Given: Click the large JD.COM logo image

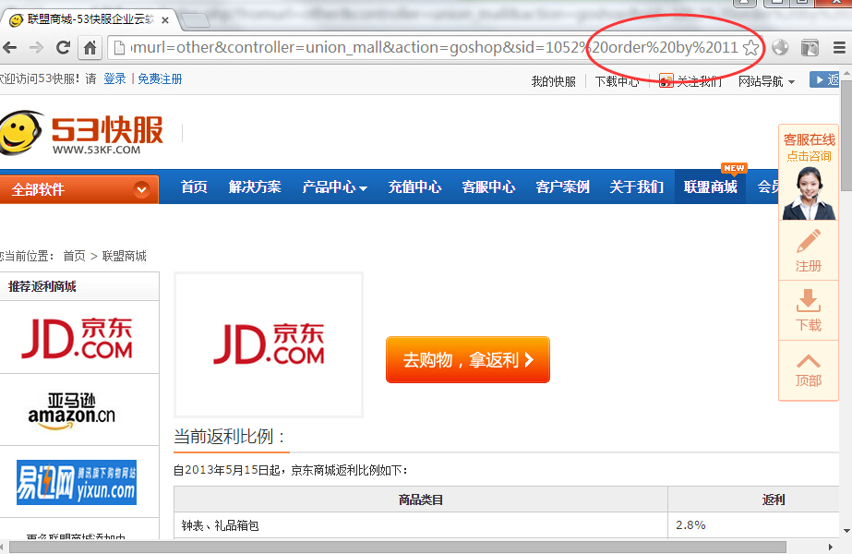Looking at the screenshot, I should coord(269,344).
